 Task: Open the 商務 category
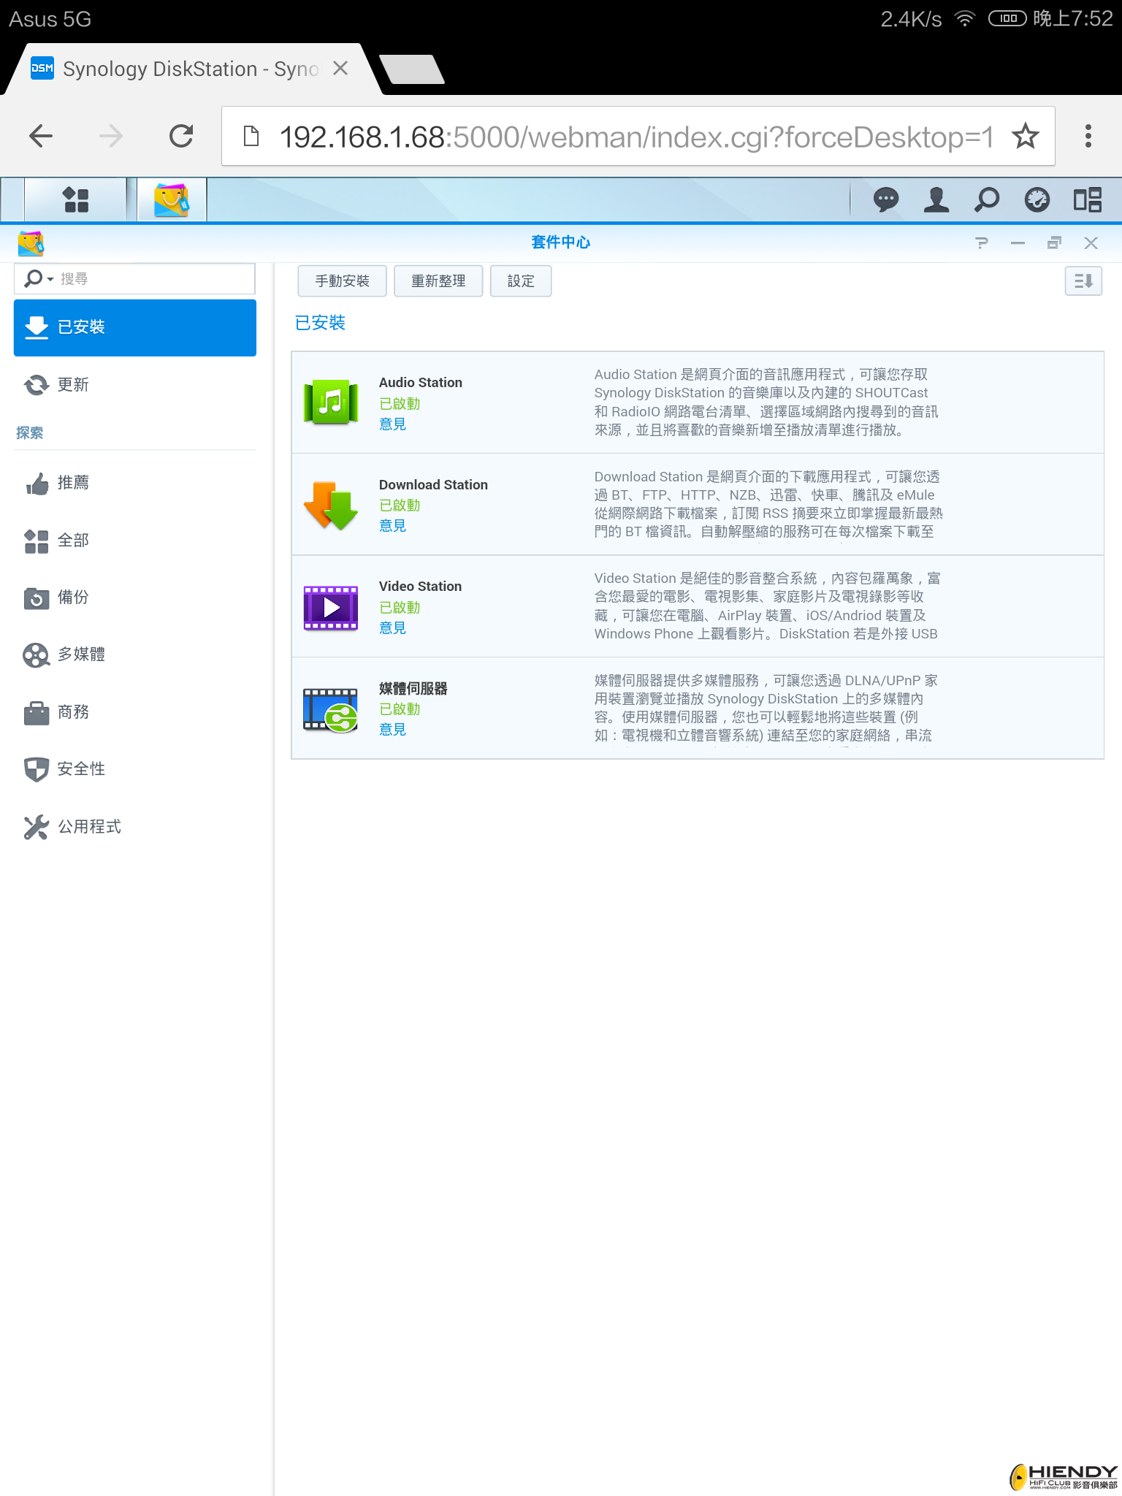coord(135,712)
